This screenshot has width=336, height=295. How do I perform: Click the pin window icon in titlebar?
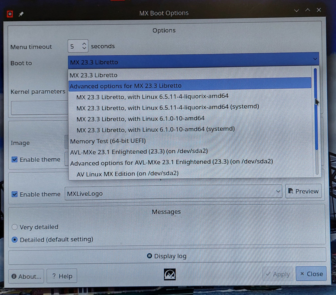(21, 14)
